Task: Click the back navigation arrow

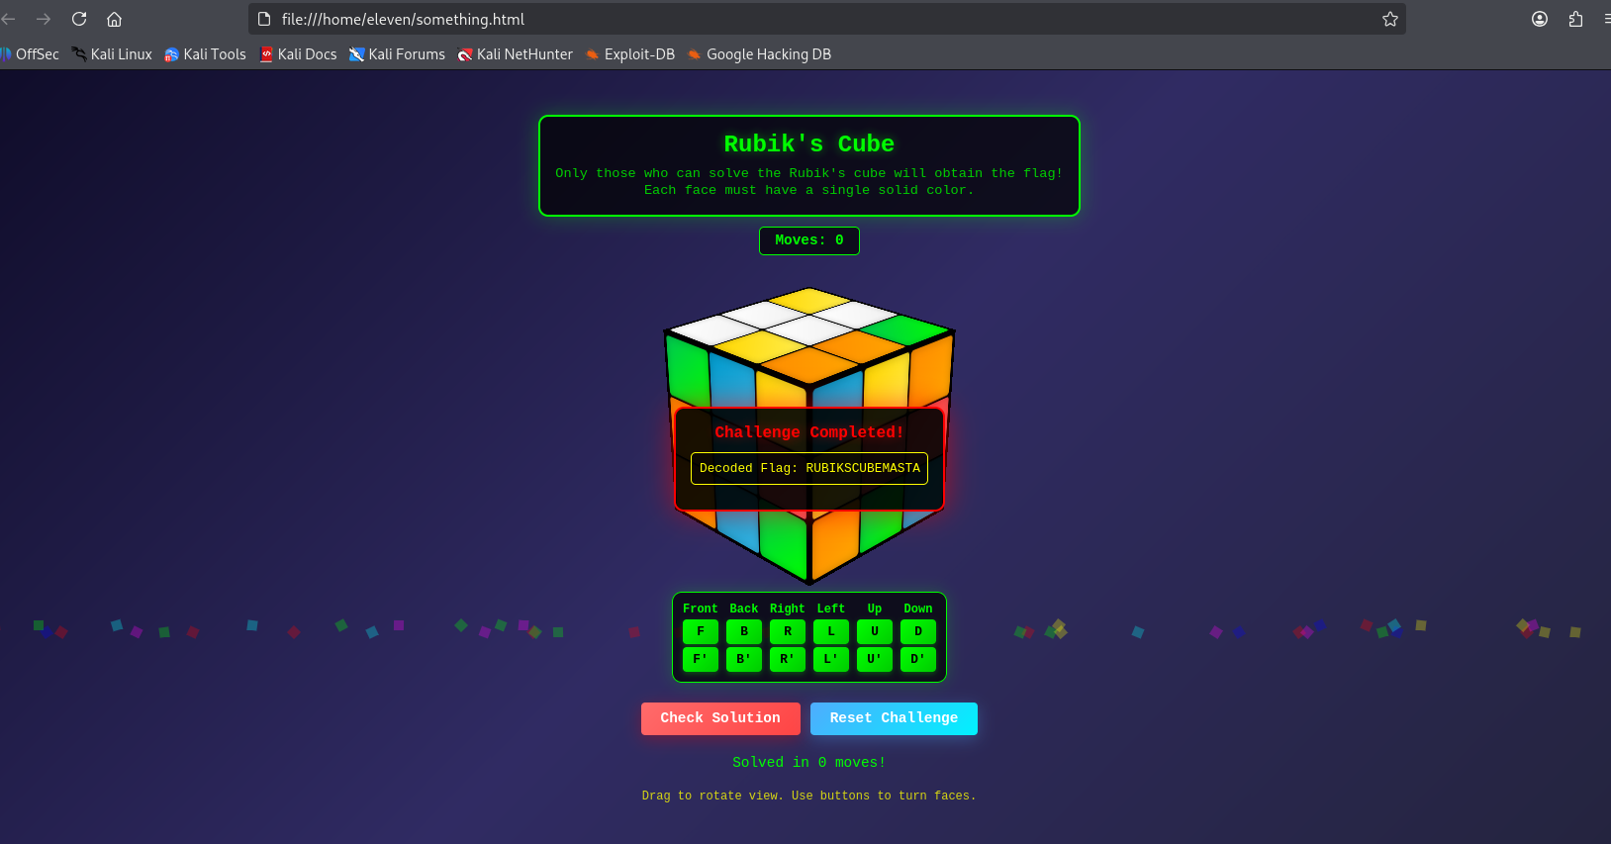Action: (x=9, y=19)
